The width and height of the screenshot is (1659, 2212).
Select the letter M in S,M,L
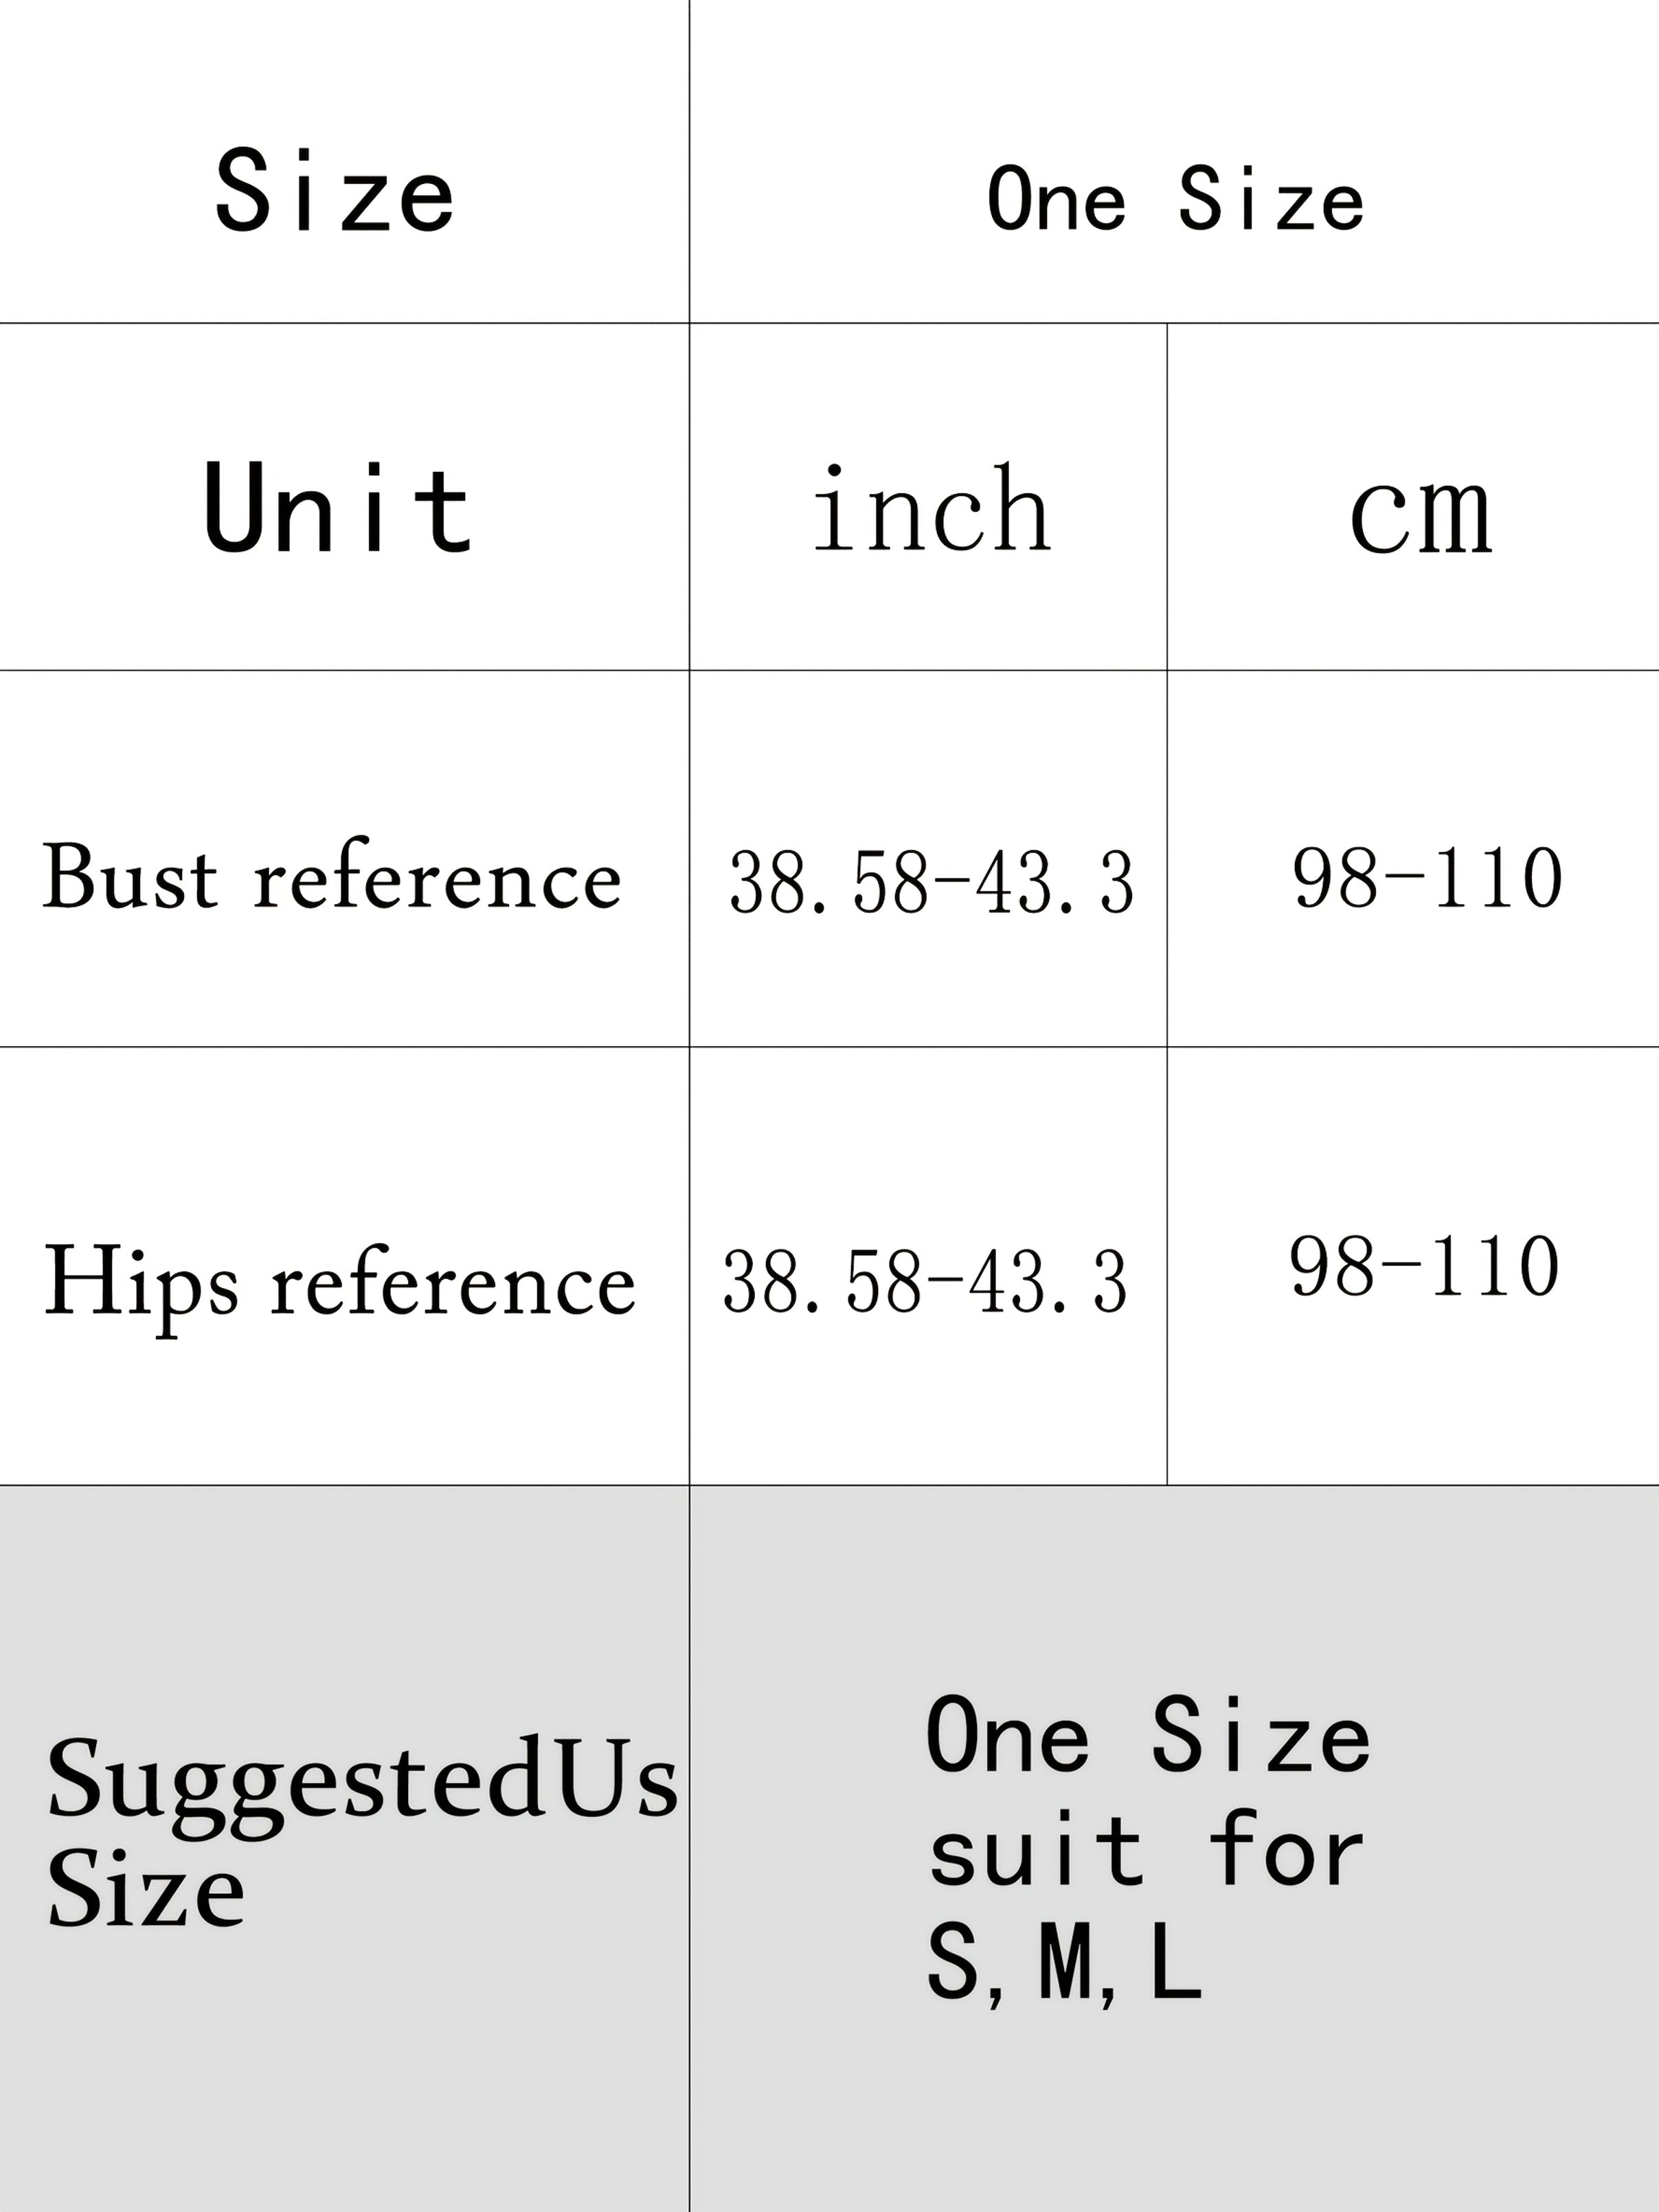[x=1064, y=1963]
